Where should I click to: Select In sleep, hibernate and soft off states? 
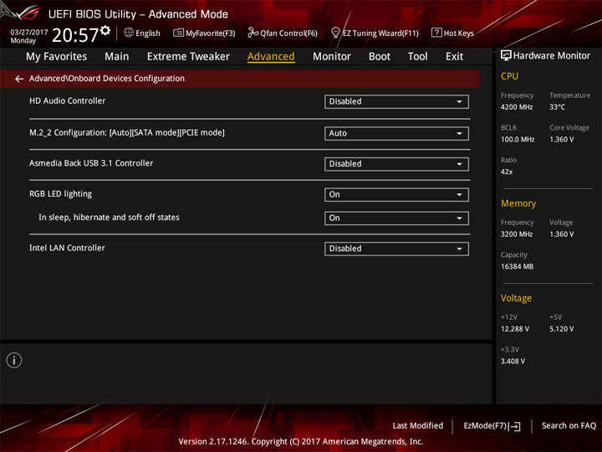(x=109, y=217)
